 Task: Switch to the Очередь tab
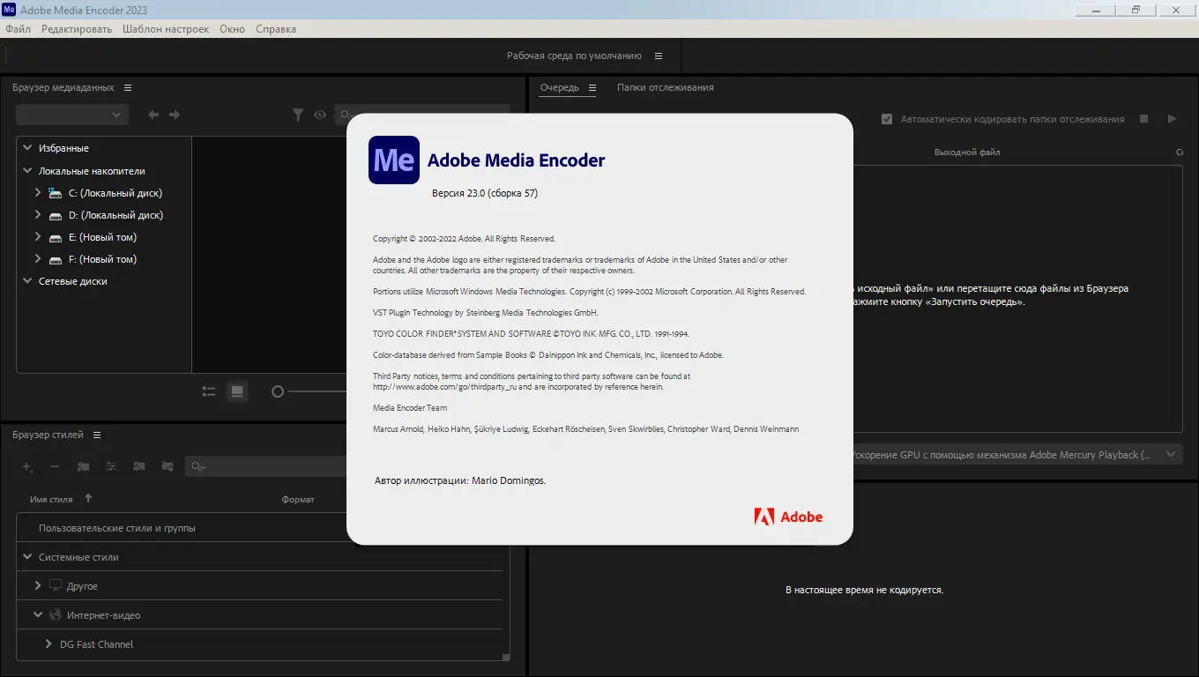coord(560,88)
